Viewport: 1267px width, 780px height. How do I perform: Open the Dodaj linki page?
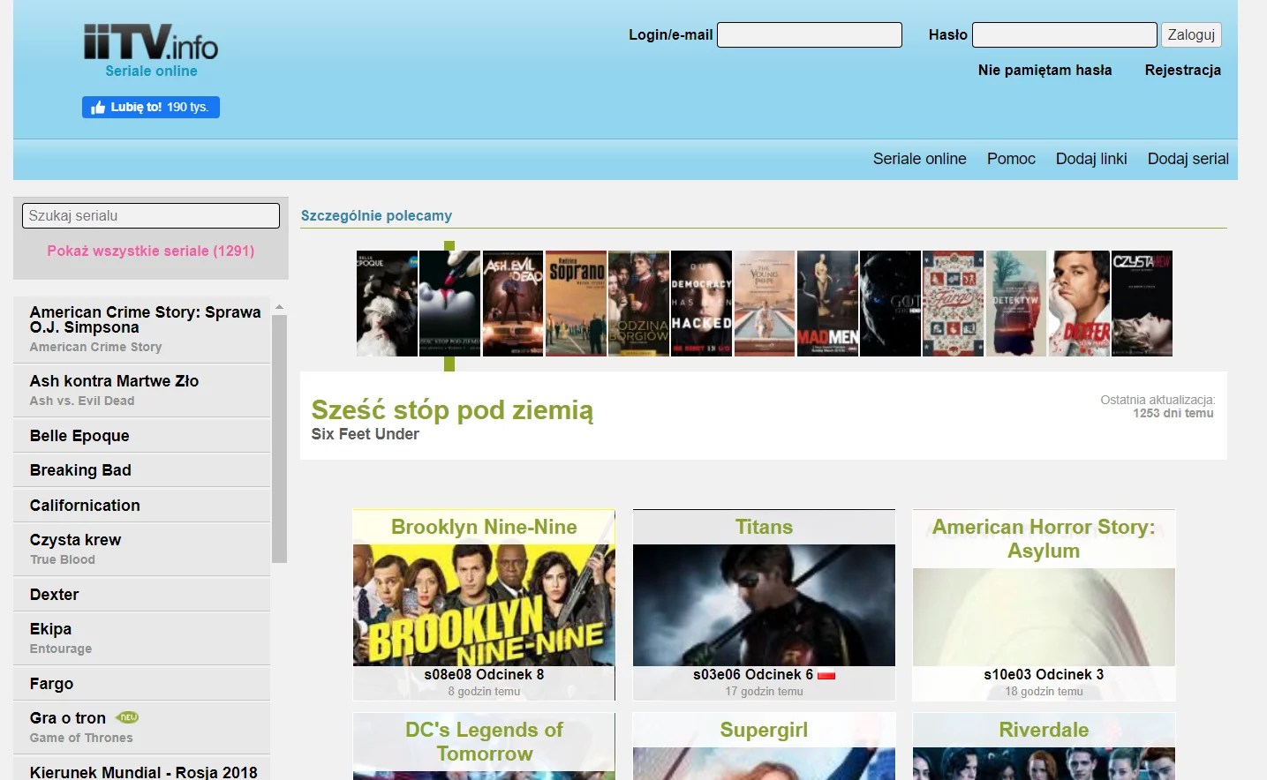(1091, 159)
